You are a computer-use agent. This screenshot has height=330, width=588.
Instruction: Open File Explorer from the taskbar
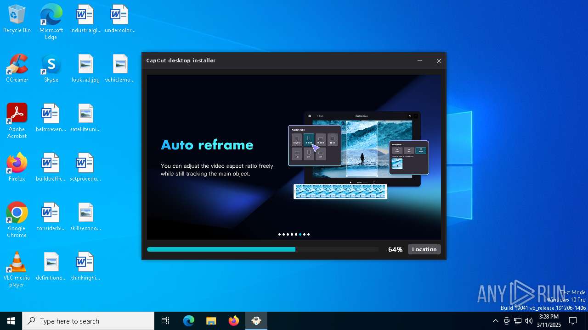click(211, 321)
